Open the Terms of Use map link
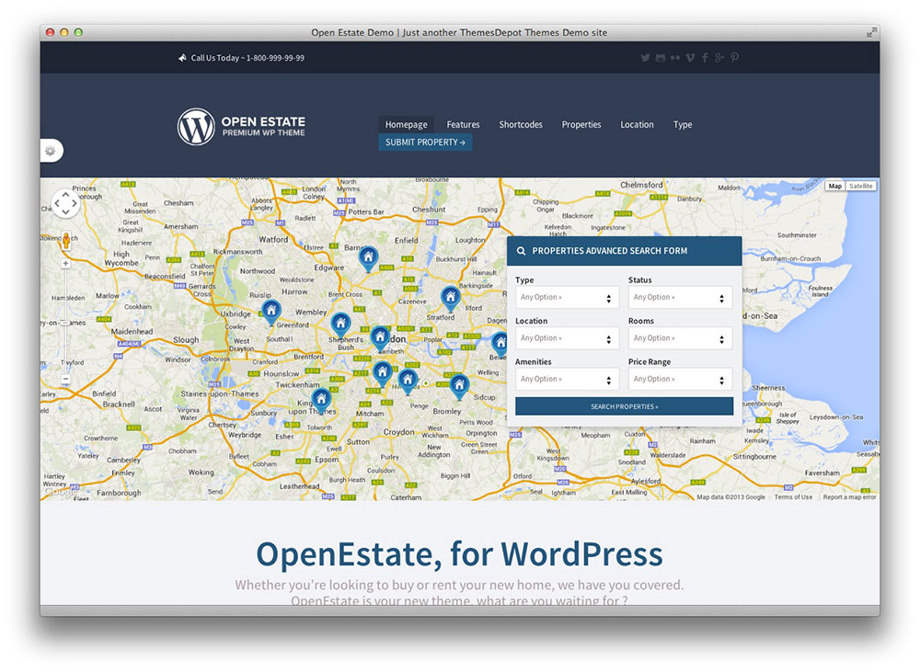Image resolution: width=920 pixels, height=672 pixels. click(x=793, y=496)
